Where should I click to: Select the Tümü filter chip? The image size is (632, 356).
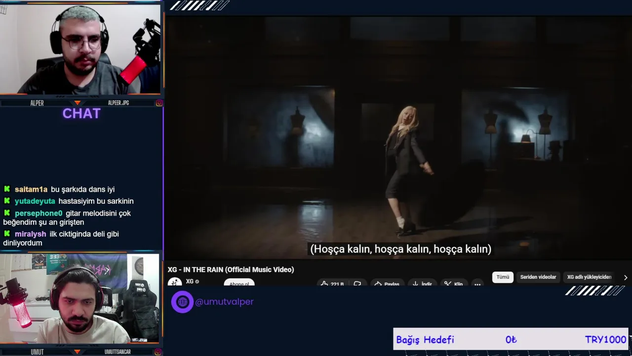503,277
